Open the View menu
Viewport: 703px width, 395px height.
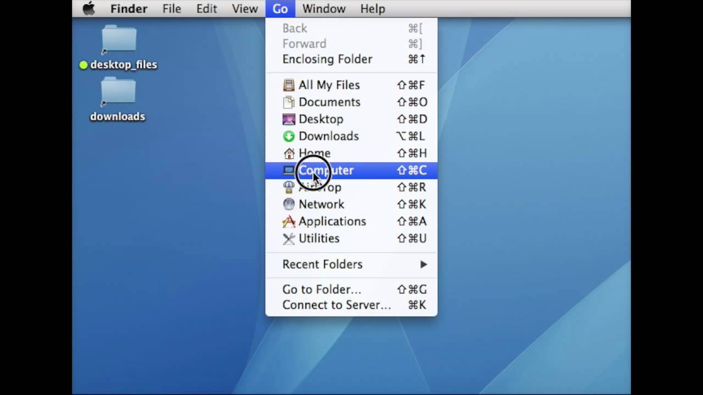click(x=244, y=9)
